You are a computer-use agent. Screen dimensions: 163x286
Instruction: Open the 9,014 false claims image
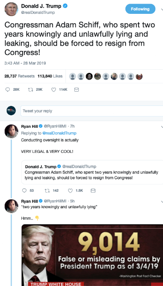tap(92, 255)
